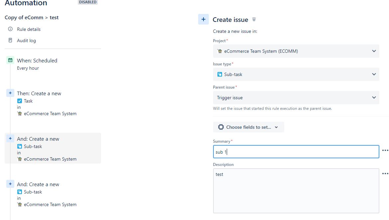
Task: Open the Parent issue dropdown
Action: [x=374, y=98]
